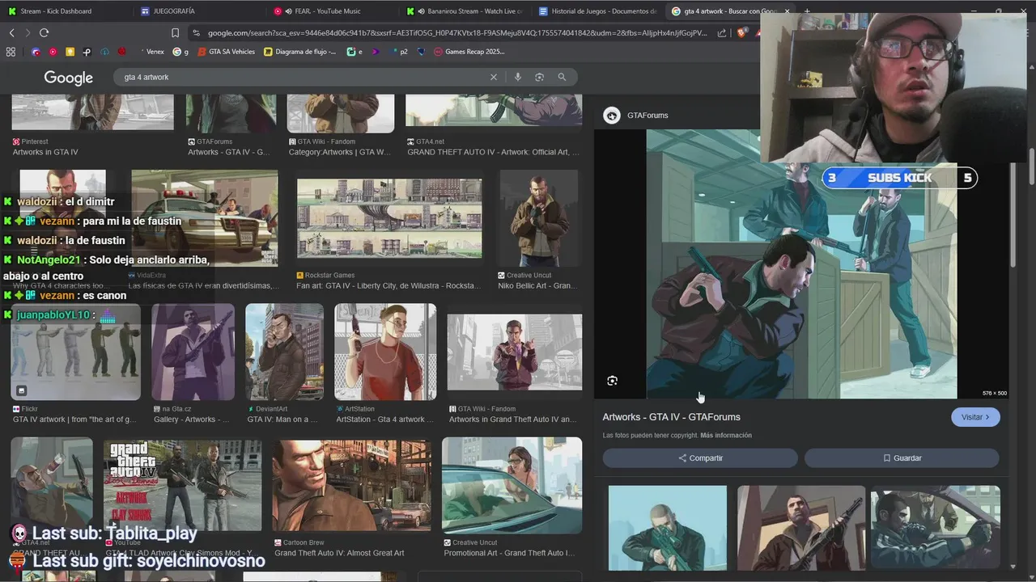Click the Compartir button
This screenshot has height=582, width=1036.
700,458
